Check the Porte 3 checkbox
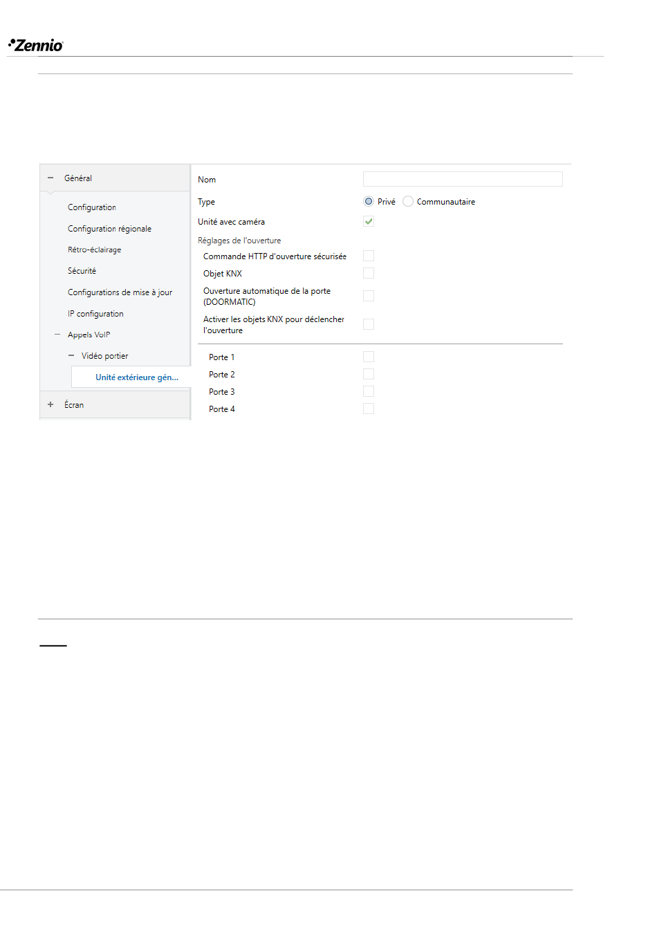Image resolution: width=657 pixels, height=929 pixels. [369, 391]
